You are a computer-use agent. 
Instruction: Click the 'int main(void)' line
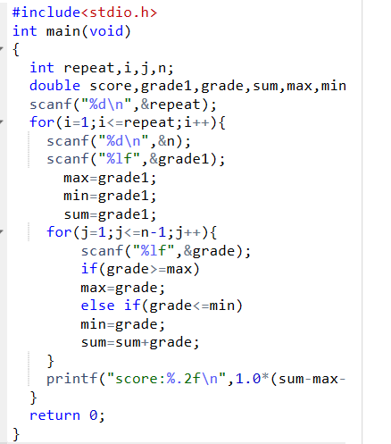click(x=71, y=31)
